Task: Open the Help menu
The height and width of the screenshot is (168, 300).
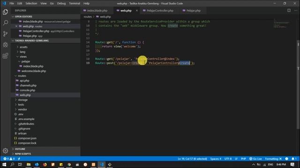Action: 86,3
